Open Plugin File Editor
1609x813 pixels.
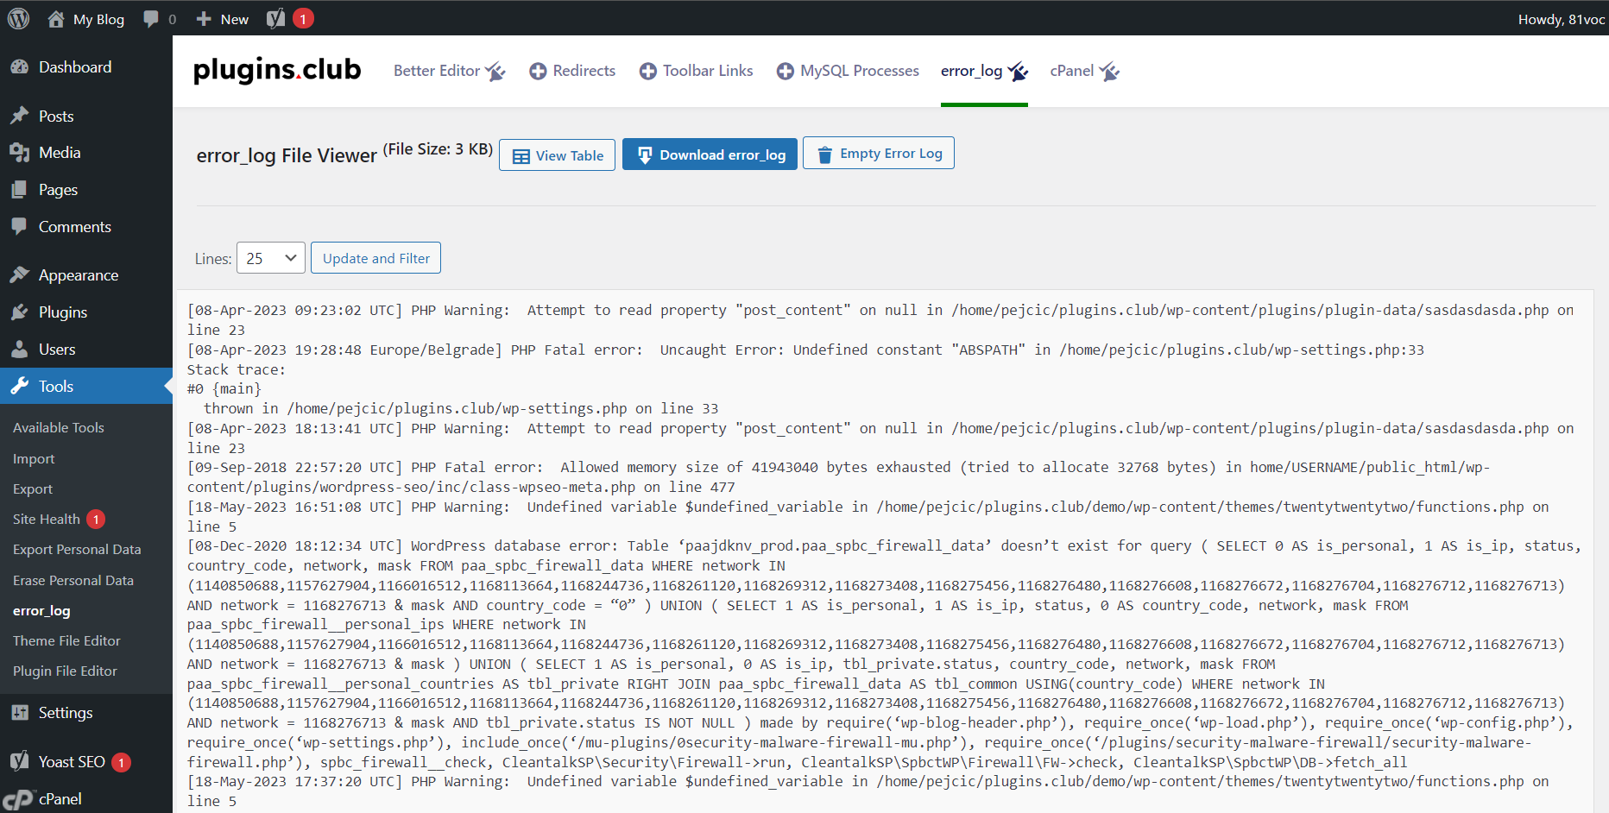(65, 671)
